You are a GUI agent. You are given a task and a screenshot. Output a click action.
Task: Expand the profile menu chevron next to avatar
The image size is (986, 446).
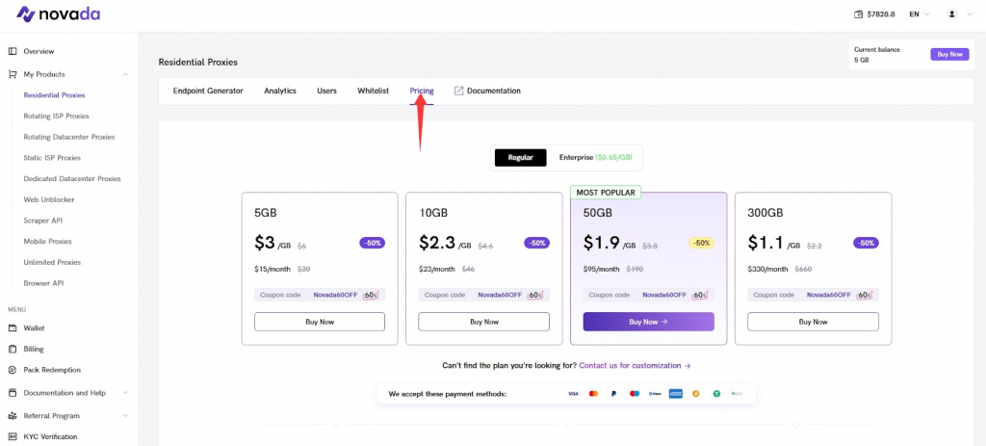[969, 13]
